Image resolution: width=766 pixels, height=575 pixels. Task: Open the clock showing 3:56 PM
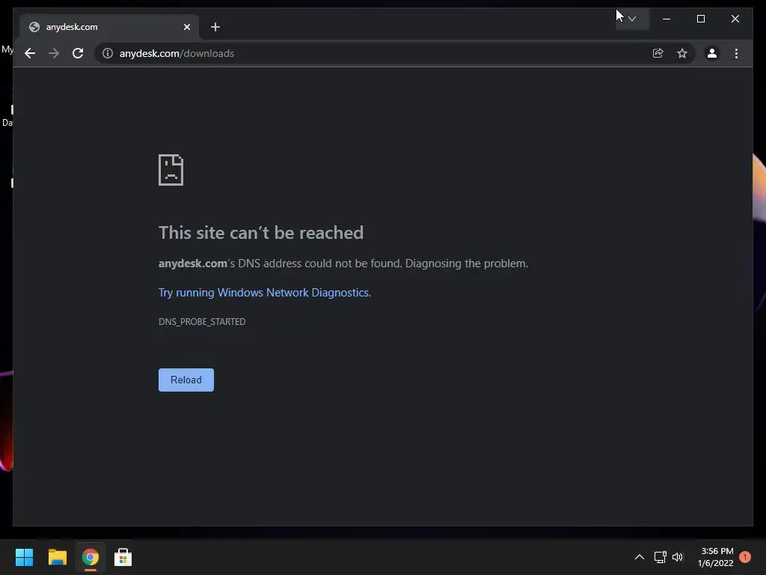pyautogui.click(x=716, y=557)
